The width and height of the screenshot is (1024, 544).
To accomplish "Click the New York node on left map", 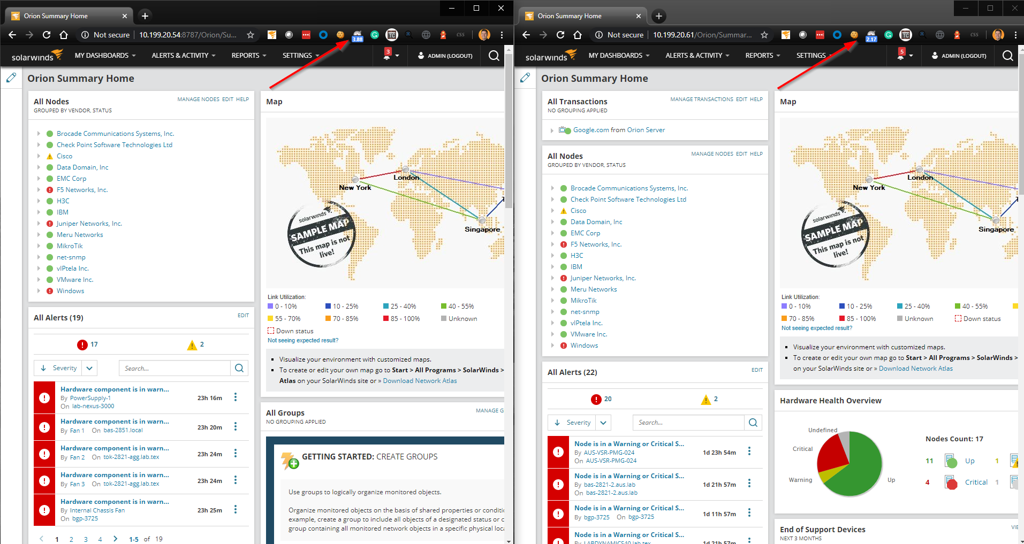I will pos(355,180).
